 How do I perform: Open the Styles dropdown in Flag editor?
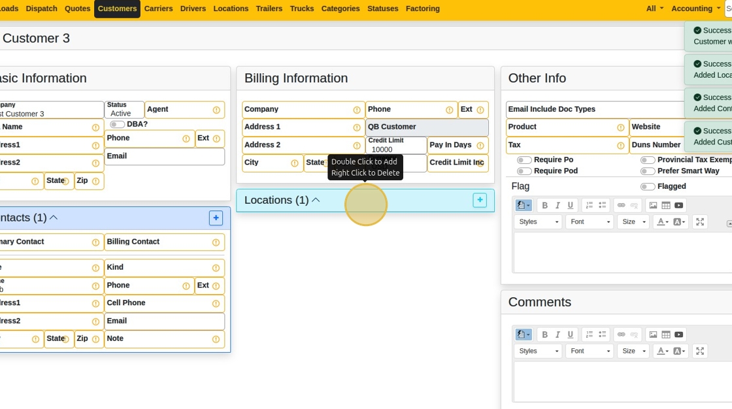click(x=538, y=221)
